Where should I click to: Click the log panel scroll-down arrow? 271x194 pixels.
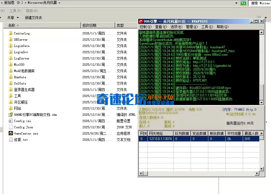click(262, 103)
